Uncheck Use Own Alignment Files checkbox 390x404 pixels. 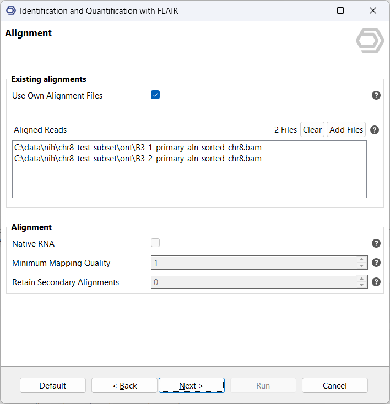155,95
